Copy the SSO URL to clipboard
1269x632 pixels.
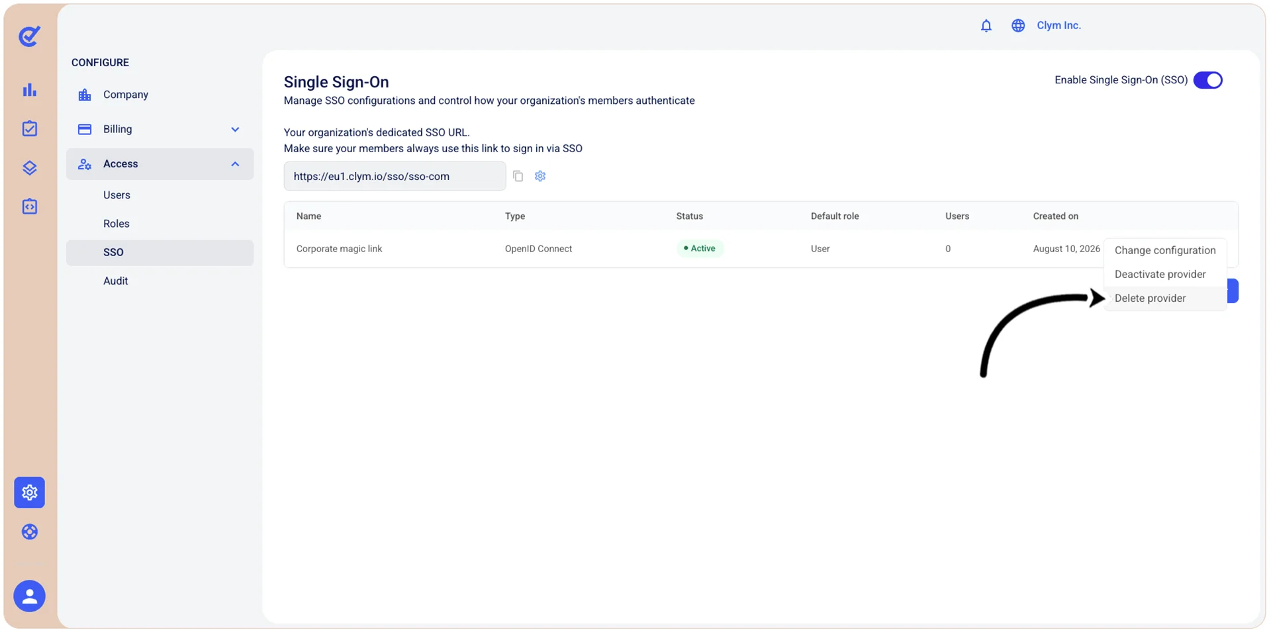pos(518,176)
